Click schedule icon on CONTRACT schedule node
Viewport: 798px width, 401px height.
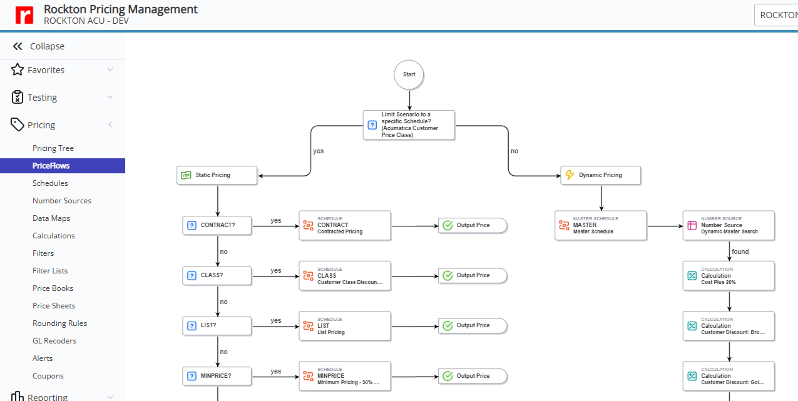[308, 225]
